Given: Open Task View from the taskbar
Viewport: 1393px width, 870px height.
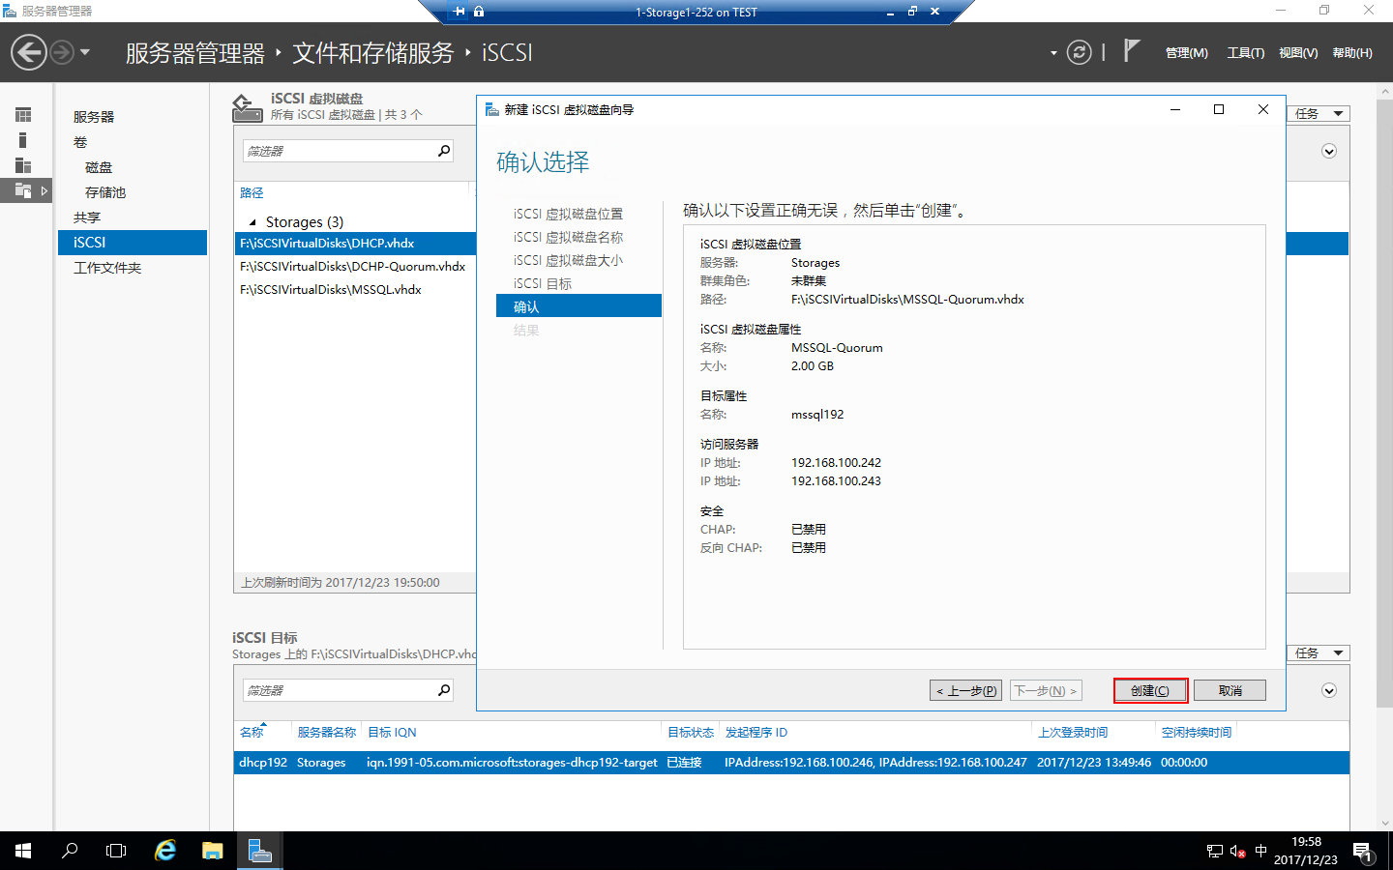Looking at the screenshot, I should [116, 851].
